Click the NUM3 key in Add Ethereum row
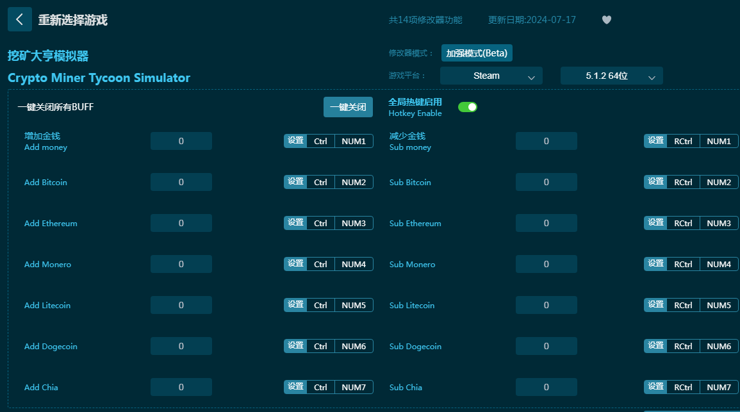The width and height of the screenshot is (740, 412). 354,223
